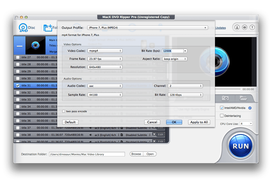Click the DVD Disc icon
This screenshot has height=188, width=272.
[x=23, y=28]
